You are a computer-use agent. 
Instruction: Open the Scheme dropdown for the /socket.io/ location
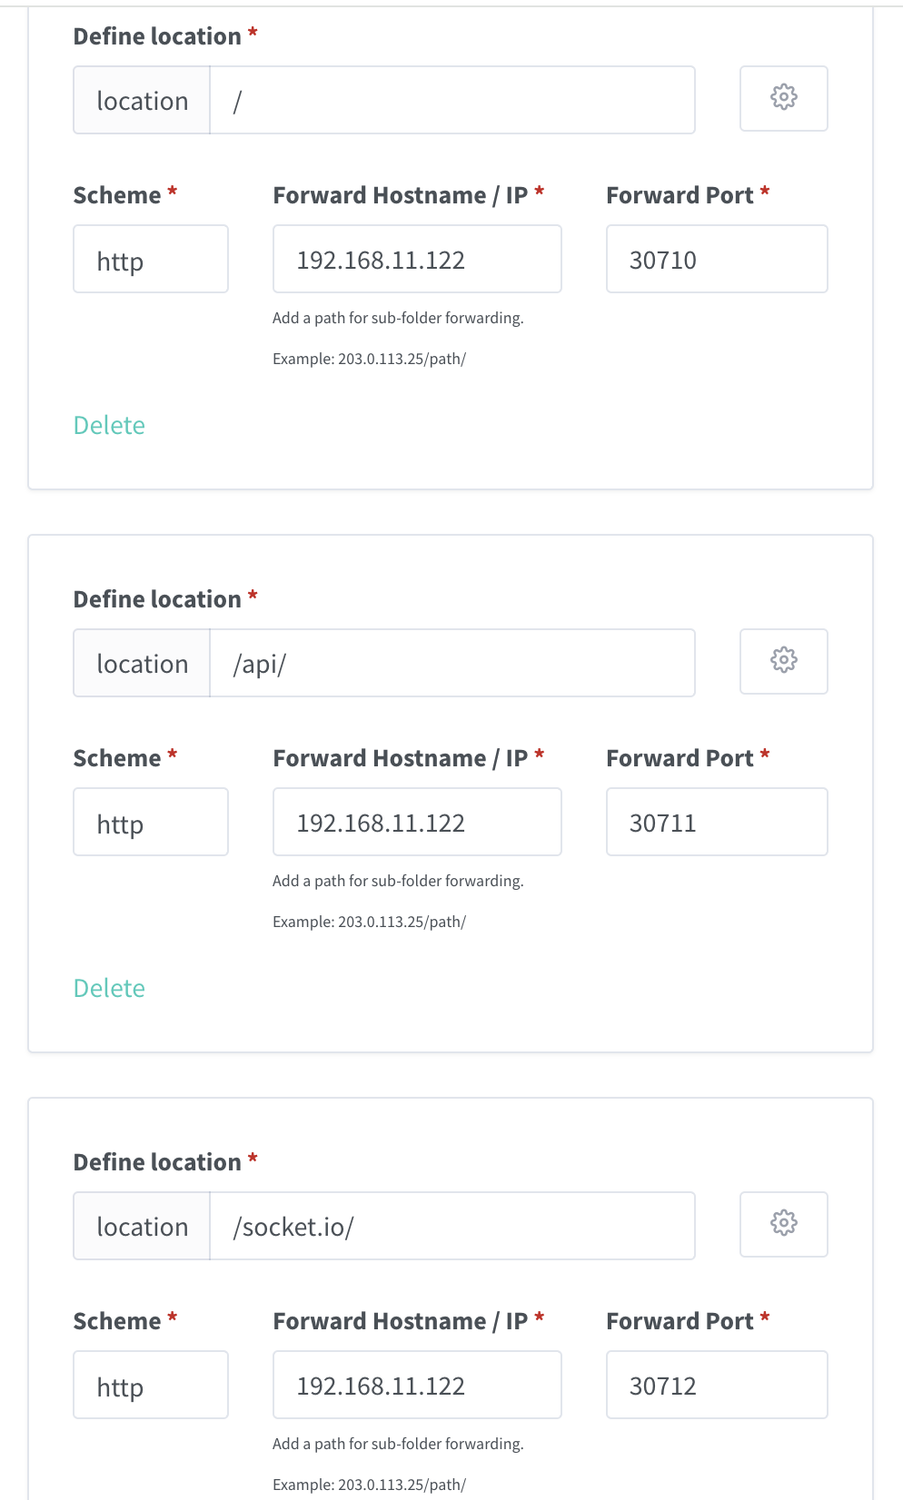[x=151, y=1385]
